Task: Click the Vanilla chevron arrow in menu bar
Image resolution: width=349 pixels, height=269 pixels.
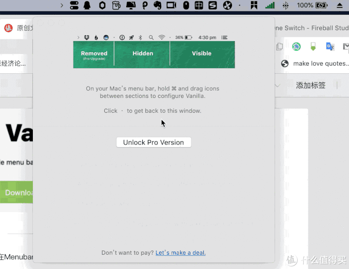Action: [62, 6]
